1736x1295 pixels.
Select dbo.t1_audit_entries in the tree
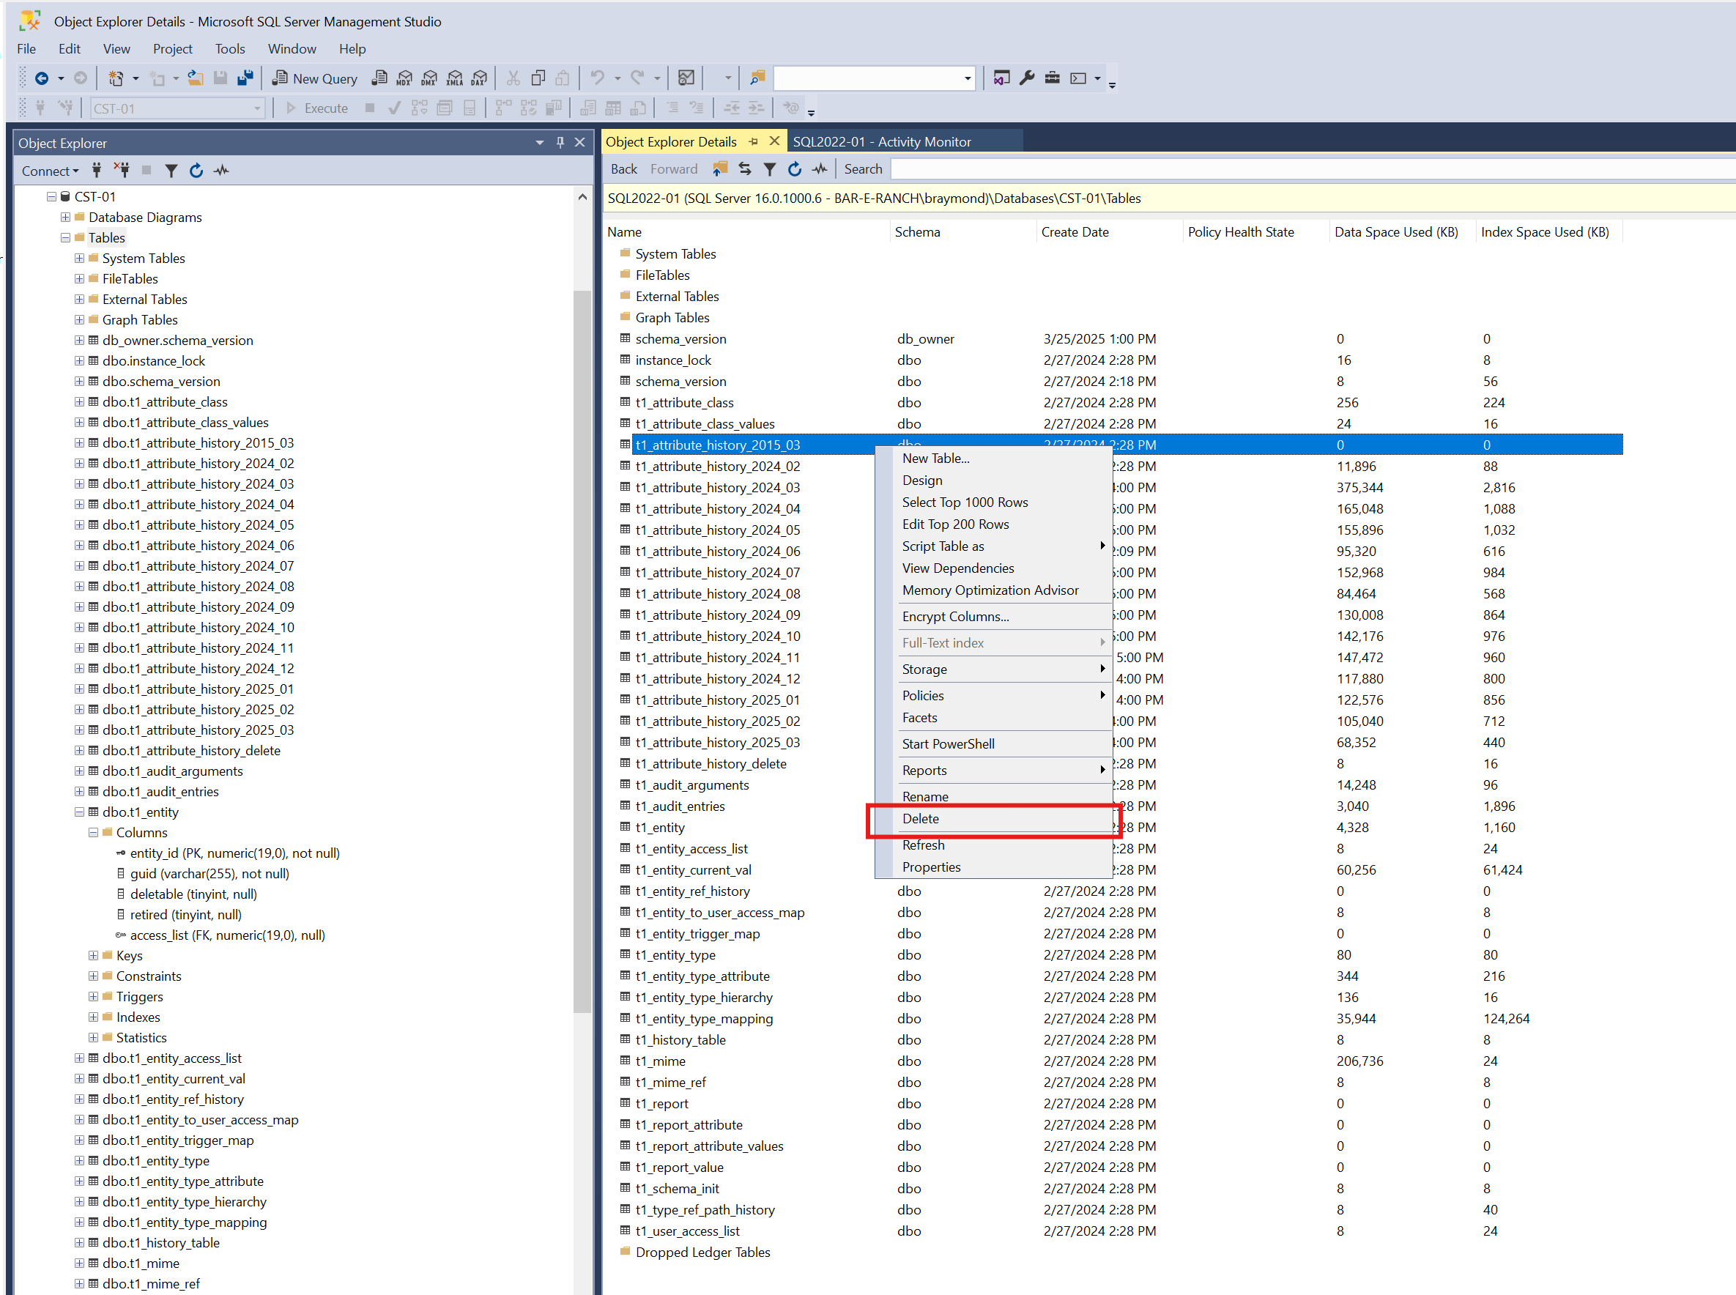160,792
